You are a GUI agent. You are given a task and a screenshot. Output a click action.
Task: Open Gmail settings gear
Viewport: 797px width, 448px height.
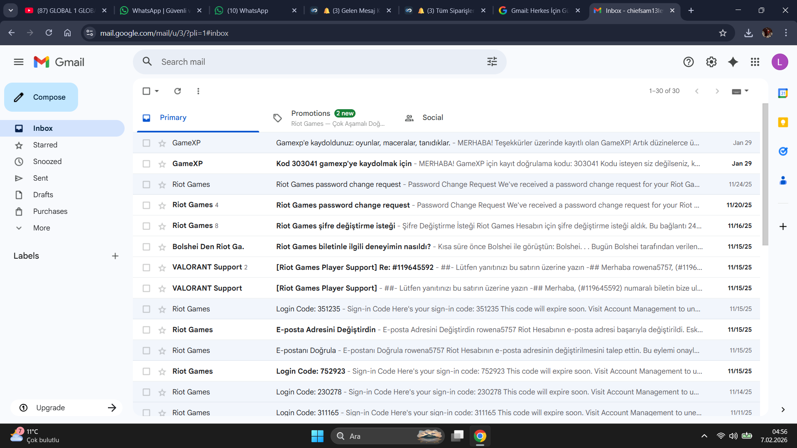(x=711, y=62)
